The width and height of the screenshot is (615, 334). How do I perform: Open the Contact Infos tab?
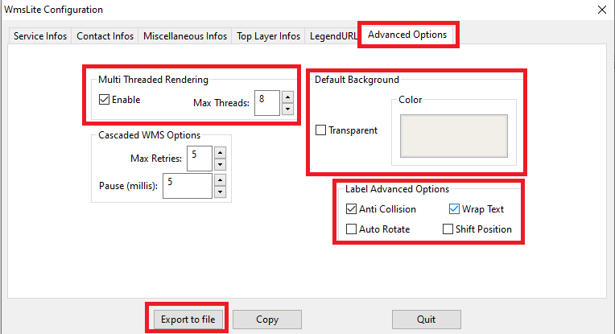coord(105,36)
